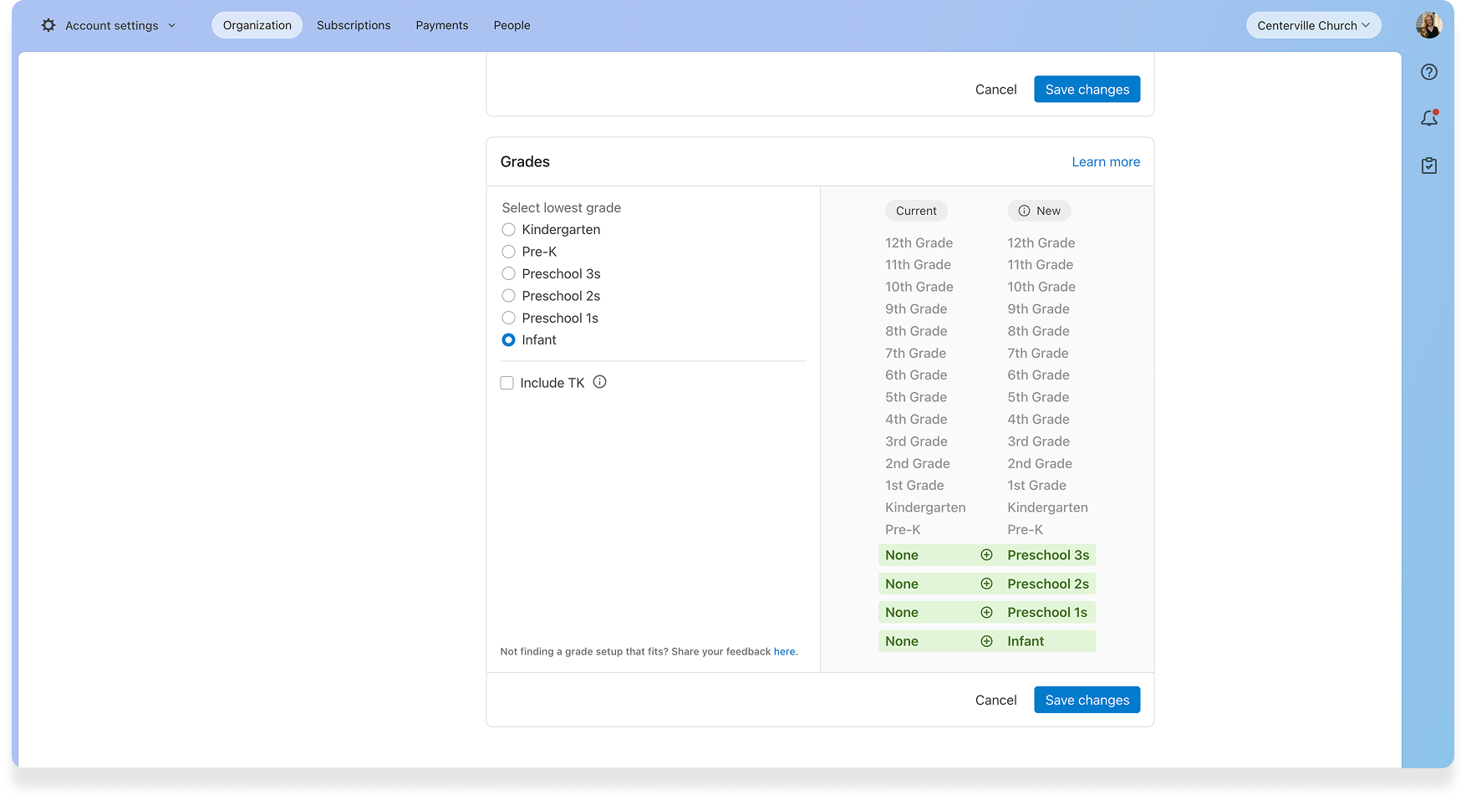Add Preschool 1s with its expander plus control
Image resolution: width=1466 pixels, height=800 pixels.
point(986,612)
